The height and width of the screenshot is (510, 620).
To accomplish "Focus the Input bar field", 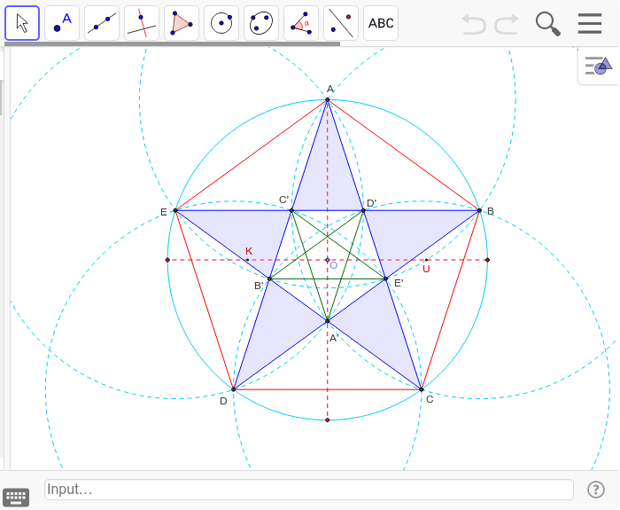I will click(309, 490).
